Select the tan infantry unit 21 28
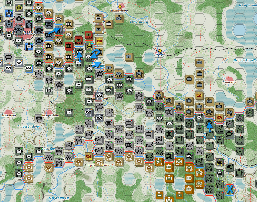Viewport: 257px width, 202px height. 129,156
